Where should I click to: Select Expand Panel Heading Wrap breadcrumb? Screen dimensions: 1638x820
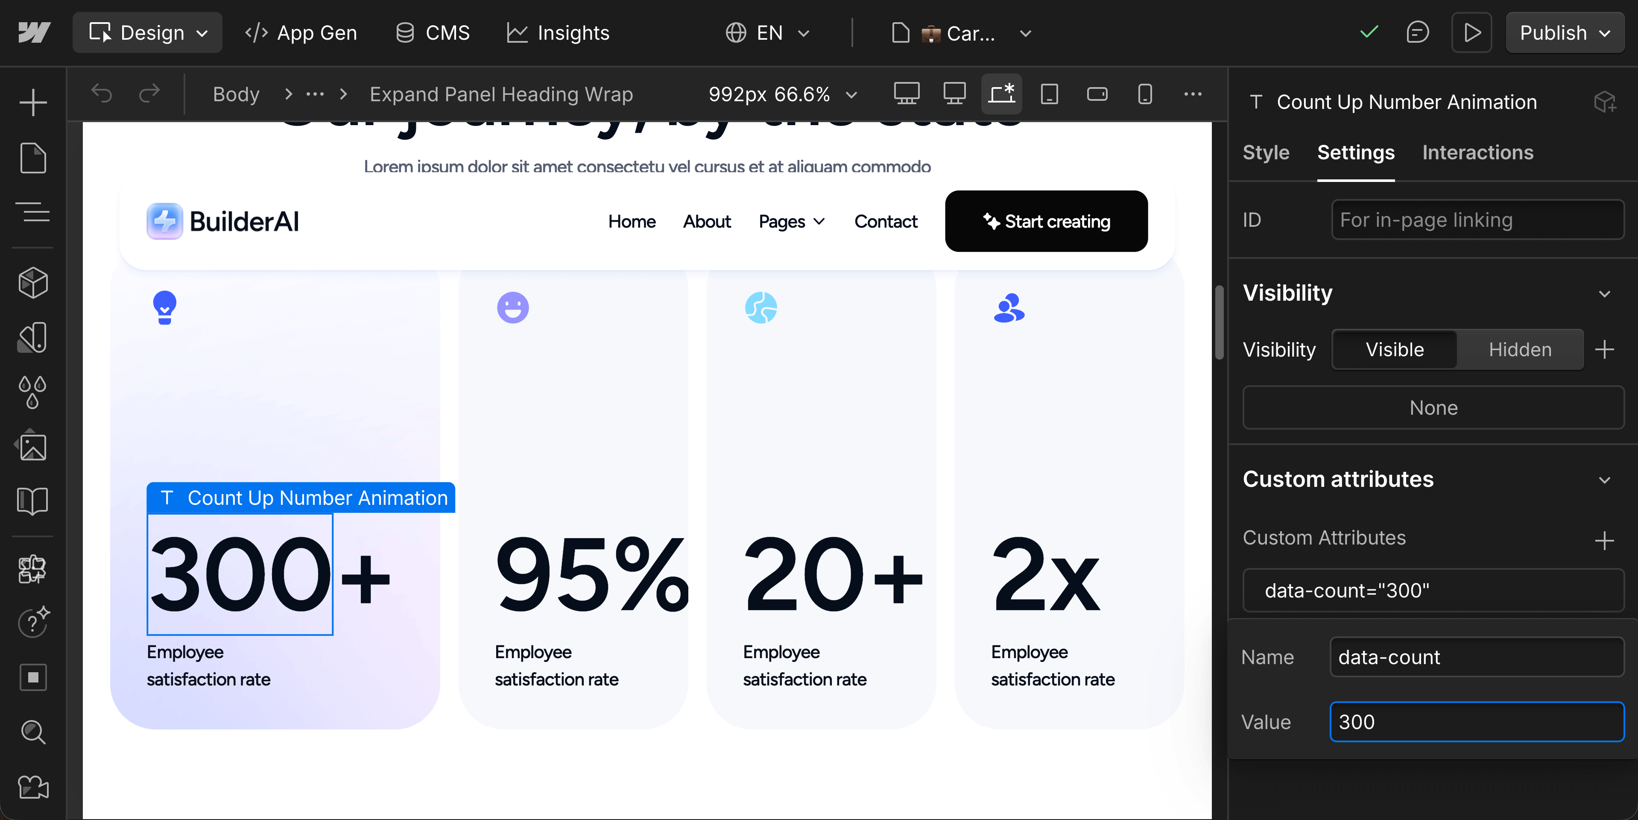coord(501,94)
